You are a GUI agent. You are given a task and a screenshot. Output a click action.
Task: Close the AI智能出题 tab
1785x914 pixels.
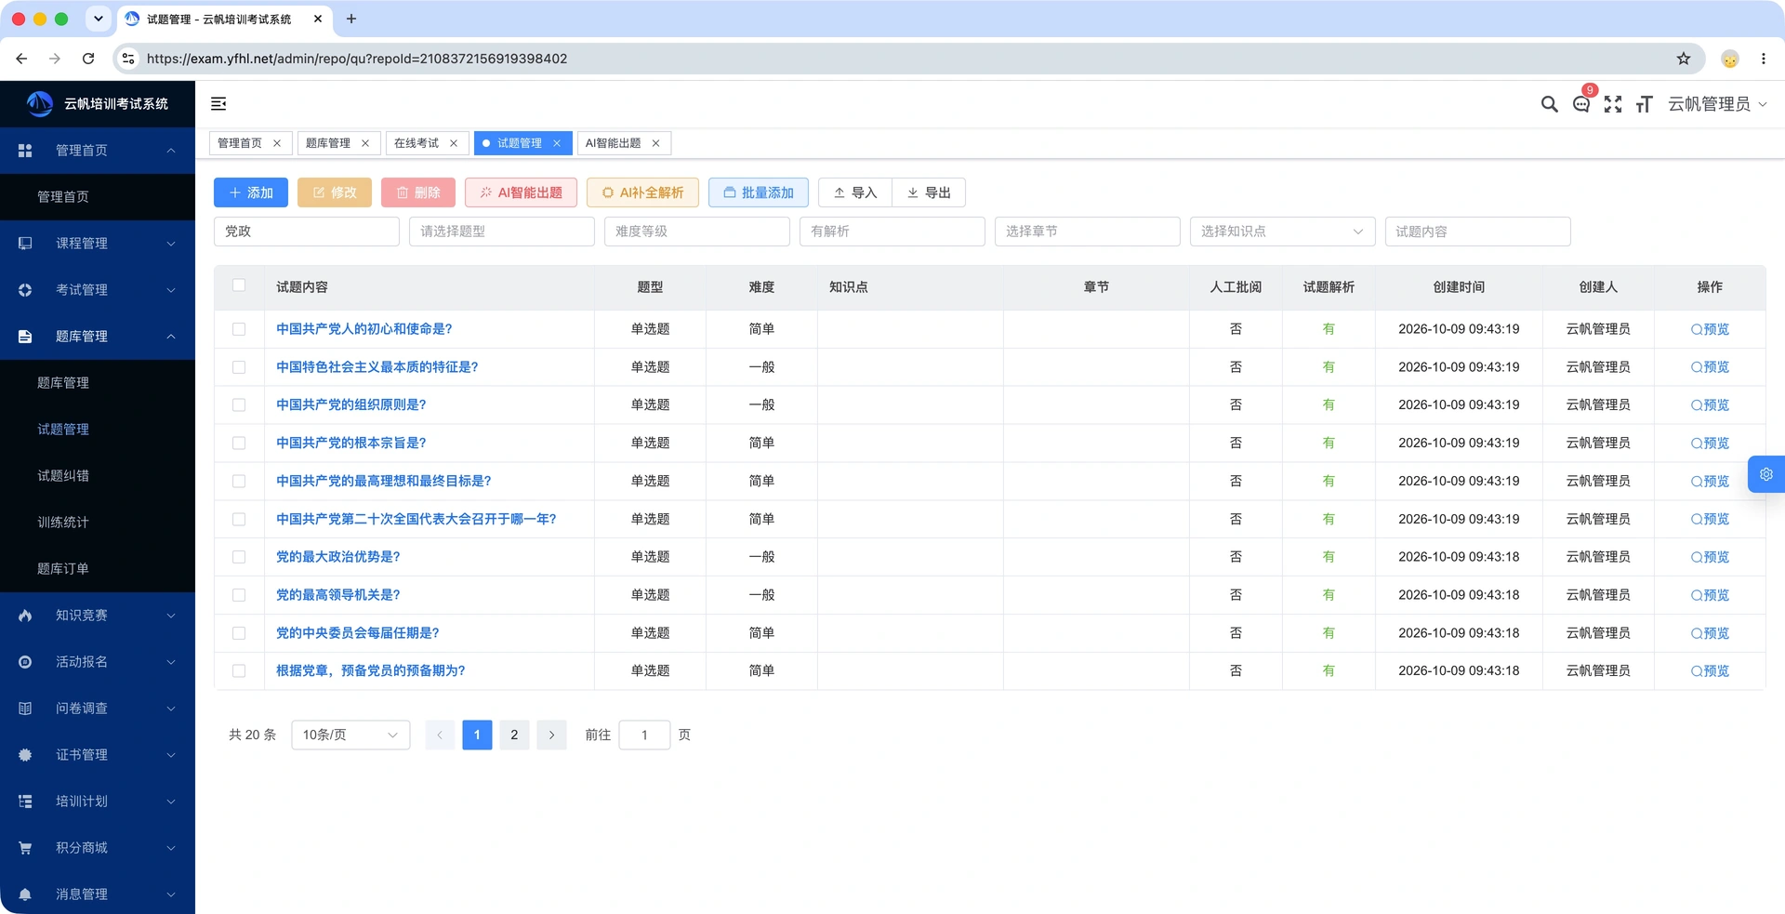tap(655, 143)
